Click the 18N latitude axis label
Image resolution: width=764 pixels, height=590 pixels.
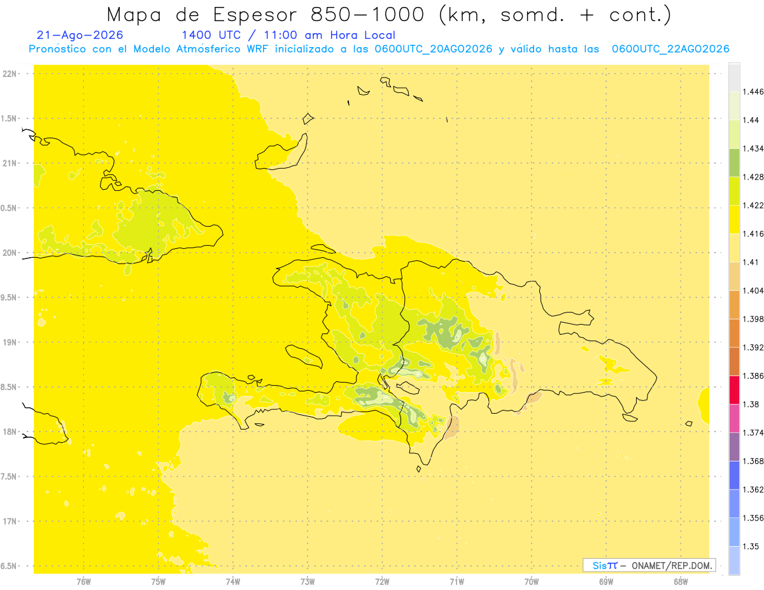[x=10, y=432]
